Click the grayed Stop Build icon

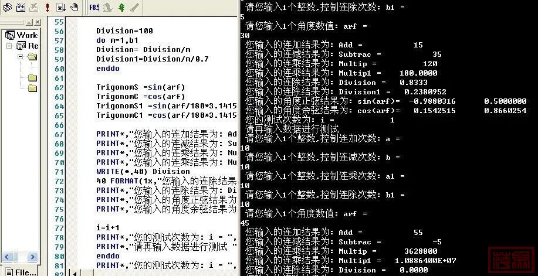click(x=33, y=8)
